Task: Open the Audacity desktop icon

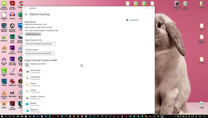Action: point(12,16)
